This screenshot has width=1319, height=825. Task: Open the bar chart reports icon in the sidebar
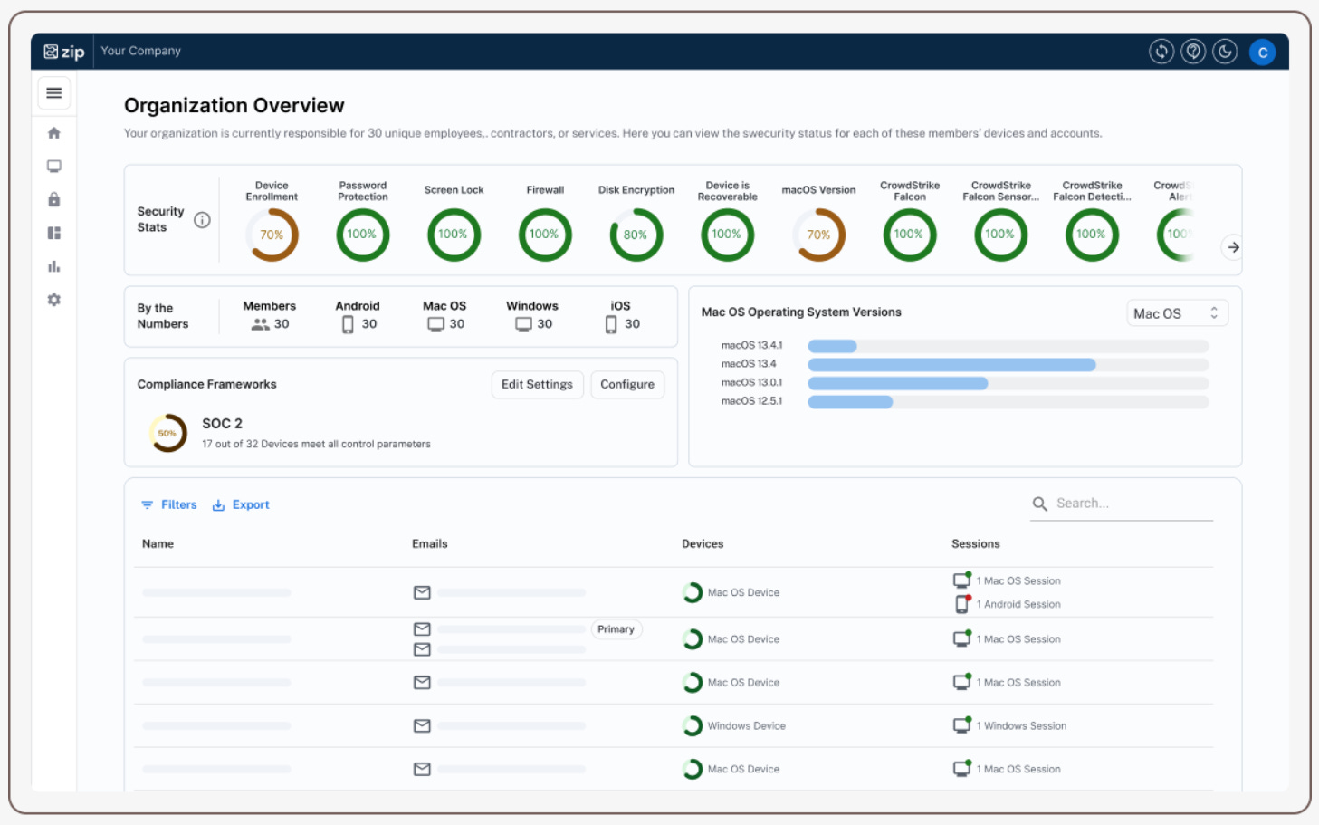[x=54, y=266]
